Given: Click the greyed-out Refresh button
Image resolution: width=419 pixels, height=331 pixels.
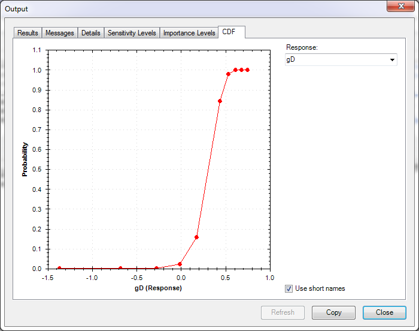Looking at the screenshot, I should click(x=283, y=312).
